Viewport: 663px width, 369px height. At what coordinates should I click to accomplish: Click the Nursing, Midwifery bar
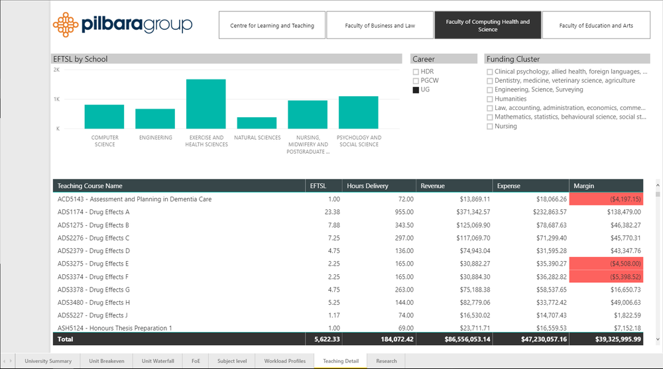pyautogui.click(x=308, y=115)
